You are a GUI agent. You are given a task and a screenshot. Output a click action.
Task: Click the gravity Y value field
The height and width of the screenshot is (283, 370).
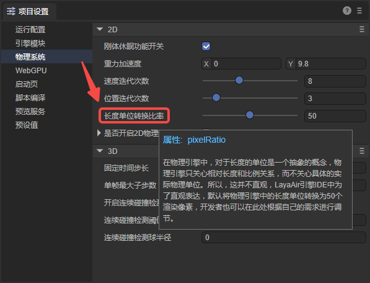point(330,64)
